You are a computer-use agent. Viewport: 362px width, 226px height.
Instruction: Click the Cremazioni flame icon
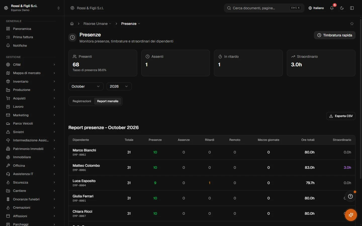8,208
